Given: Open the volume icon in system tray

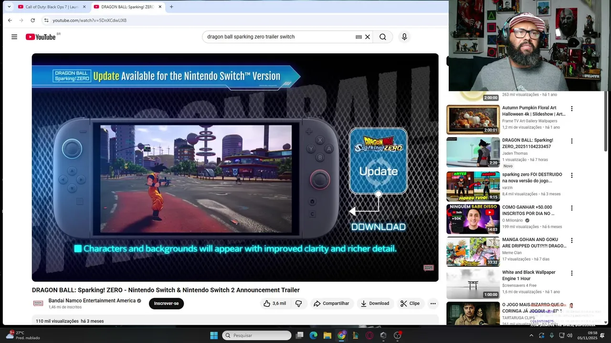Looking at the screenshot, I should 569,335.
